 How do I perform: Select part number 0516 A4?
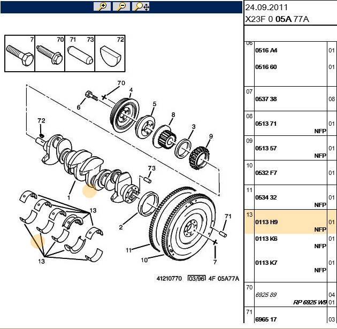coord(266,50)
